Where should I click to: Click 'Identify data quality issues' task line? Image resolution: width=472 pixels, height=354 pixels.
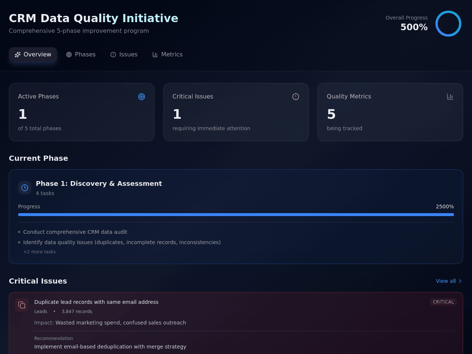[122, 242]
